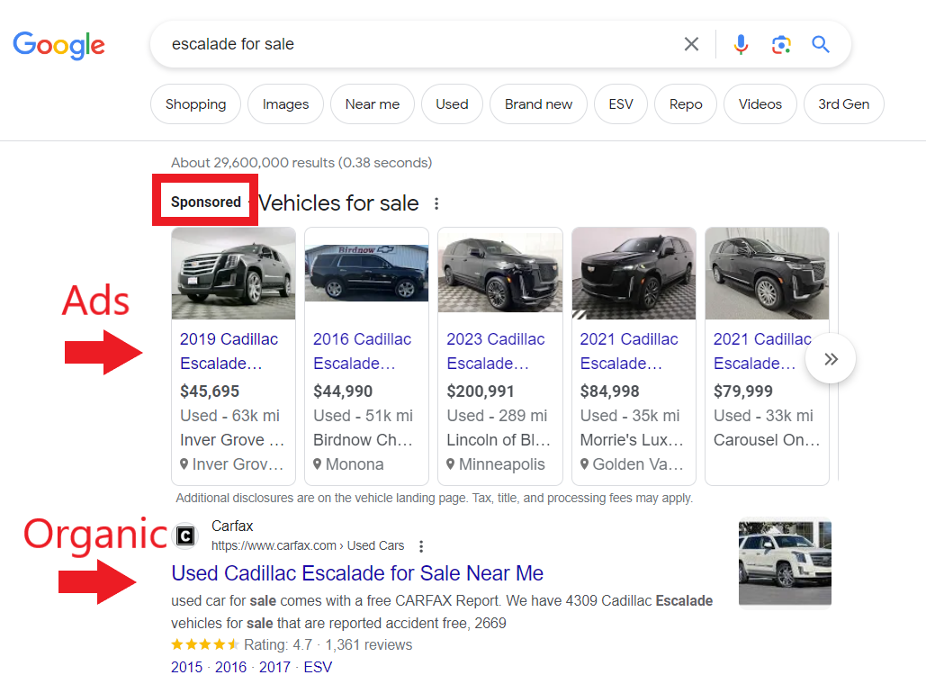Click the Golden Valley location pin icon
926x684 pixels.
pos(584,464)
